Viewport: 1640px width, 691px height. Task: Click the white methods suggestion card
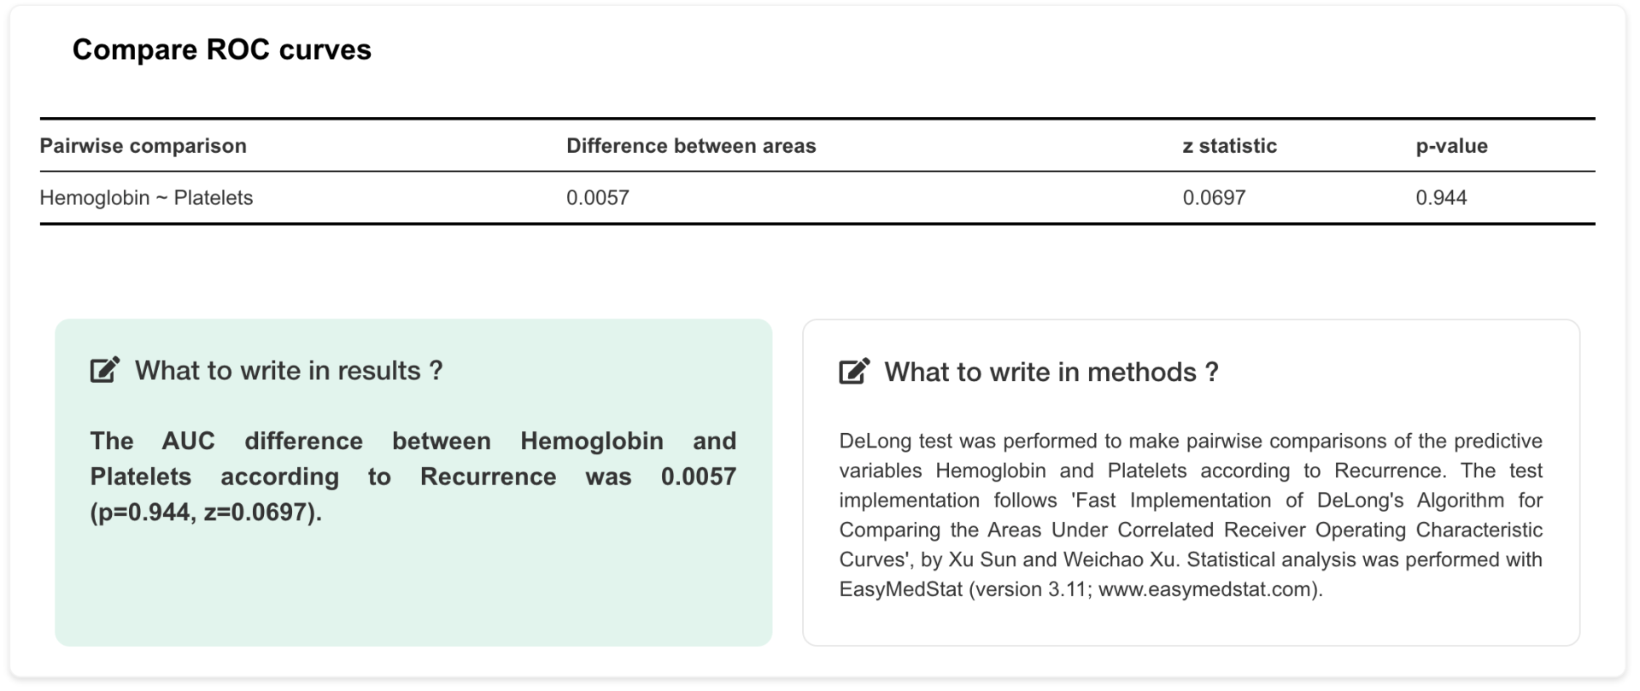point(1192,483)
